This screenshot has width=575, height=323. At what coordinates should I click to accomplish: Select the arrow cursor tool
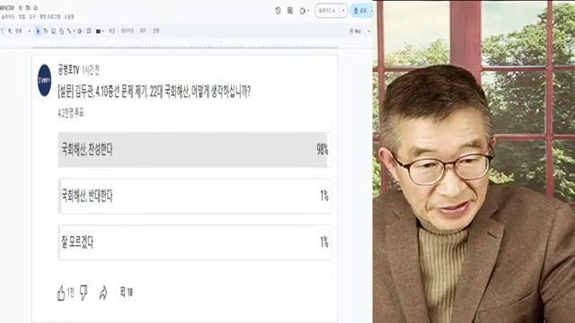(38, 31)
